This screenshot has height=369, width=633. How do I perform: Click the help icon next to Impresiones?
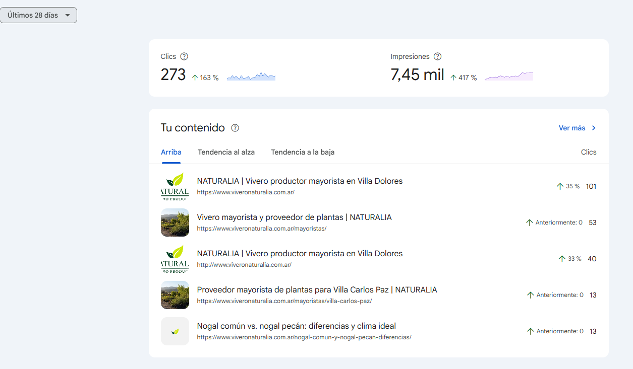coord(437,56)
